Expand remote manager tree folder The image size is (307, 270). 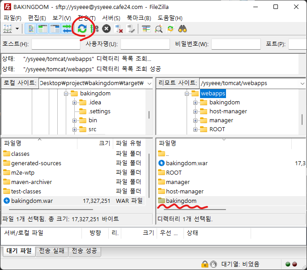tap(195, 120)
